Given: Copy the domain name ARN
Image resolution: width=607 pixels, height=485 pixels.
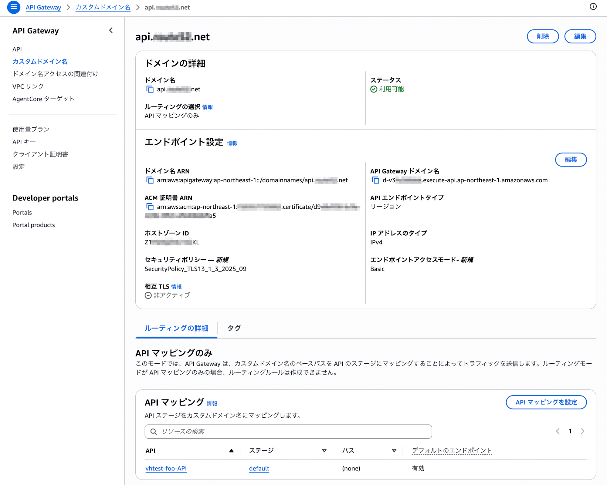Looking at the screenshot, I should click(150, 180).
